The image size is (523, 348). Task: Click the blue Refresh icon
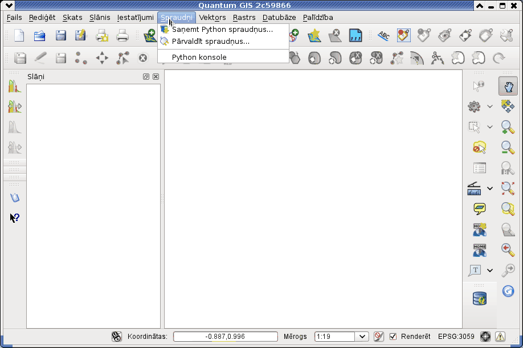click(508, 291)
